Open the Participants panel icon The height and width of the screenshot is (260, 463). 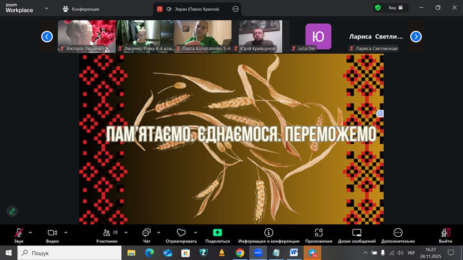pyautogui.click(x=106, y=232)
